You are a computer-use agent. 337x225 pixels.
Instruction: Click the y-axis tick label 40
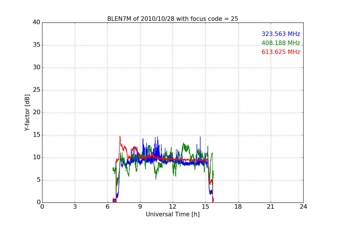pos(36,22)
